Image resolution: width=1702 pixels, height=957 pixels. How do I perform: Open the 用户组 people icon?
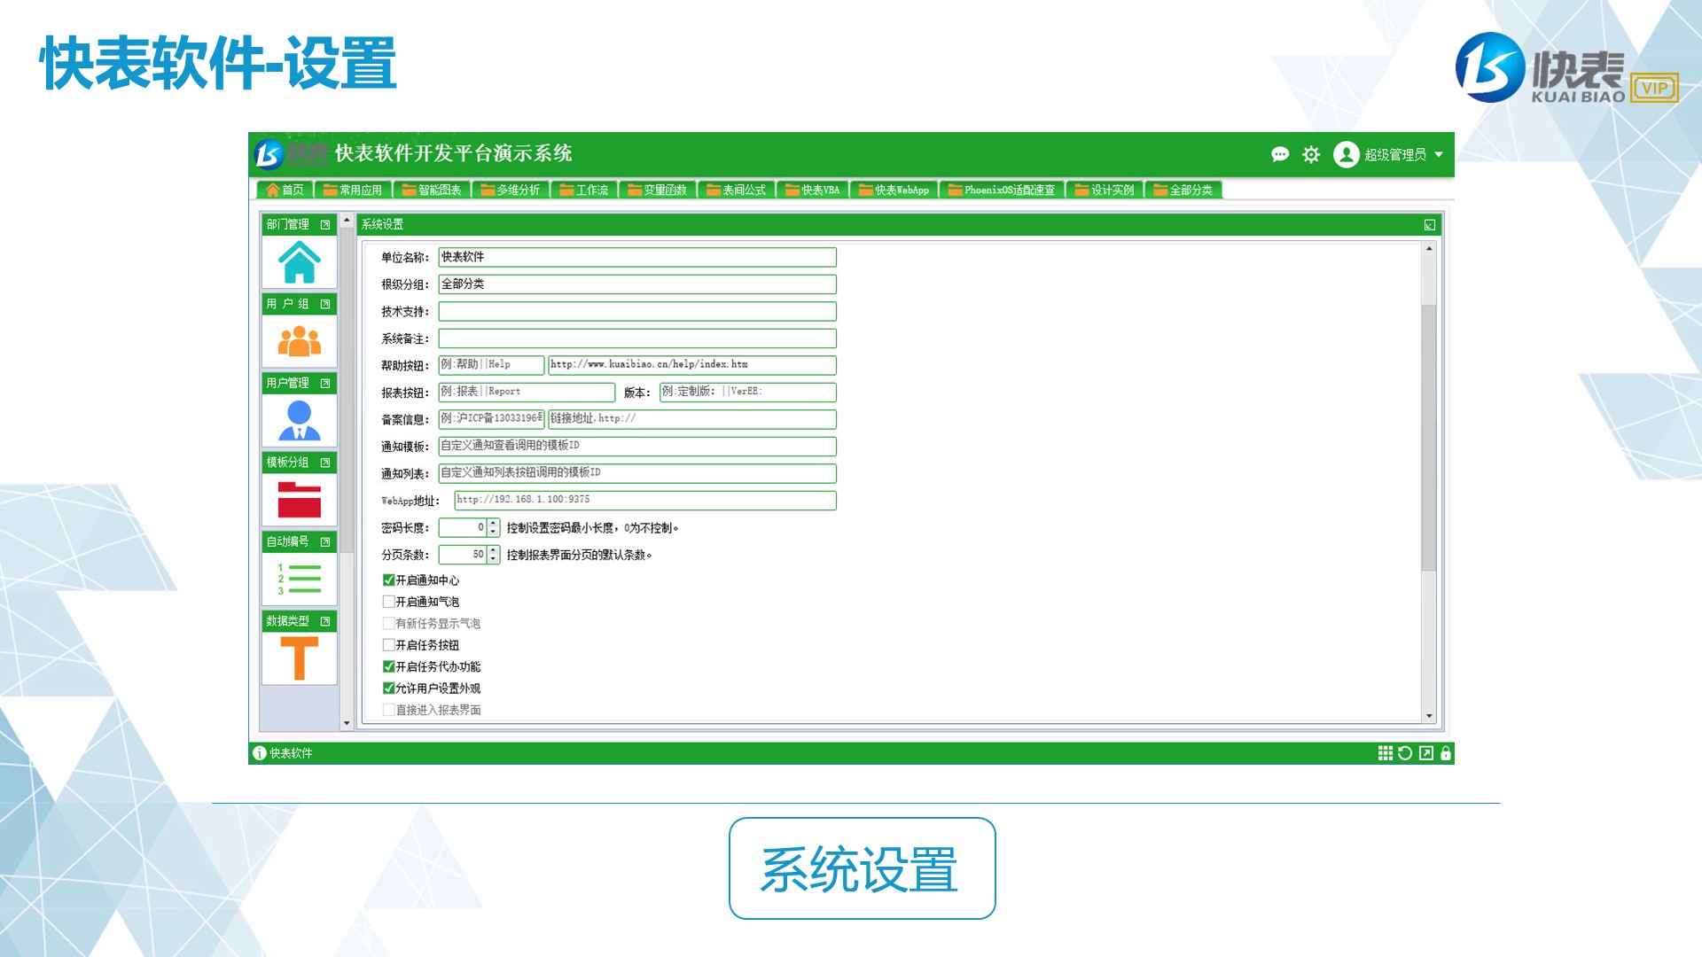click(299, 341)
